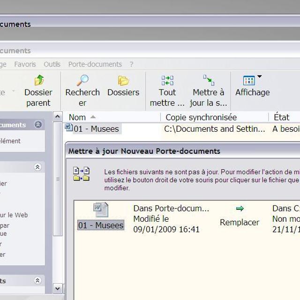Screen dimensions: 300x300
Task: Open the Porte-documents menu
Action: [95, 64]
